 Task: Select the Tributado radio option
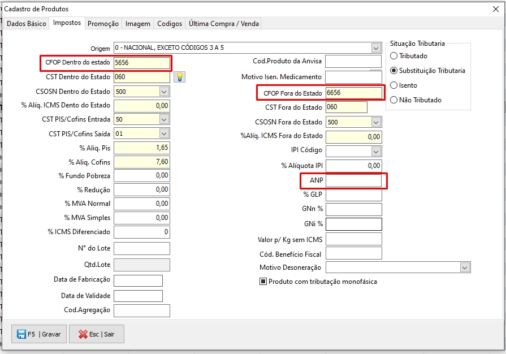coord(394,56)
